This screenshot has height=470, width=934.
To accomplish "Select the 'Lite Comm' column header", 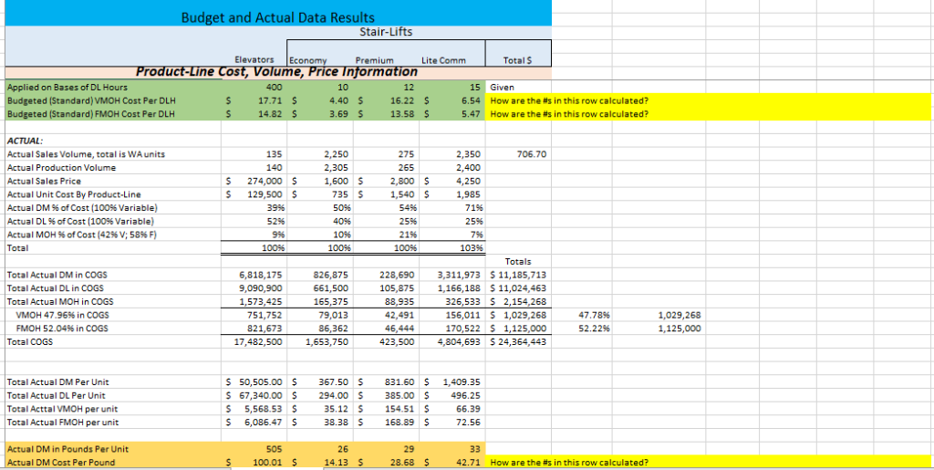I will pyautogui.click(x=443, y=61).
